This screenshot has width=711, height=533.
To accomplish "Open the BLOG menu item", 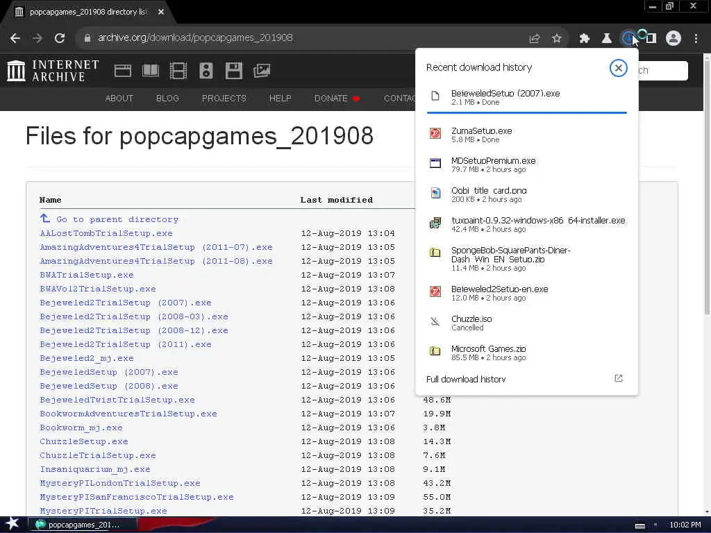I will [x=167, y=99].
